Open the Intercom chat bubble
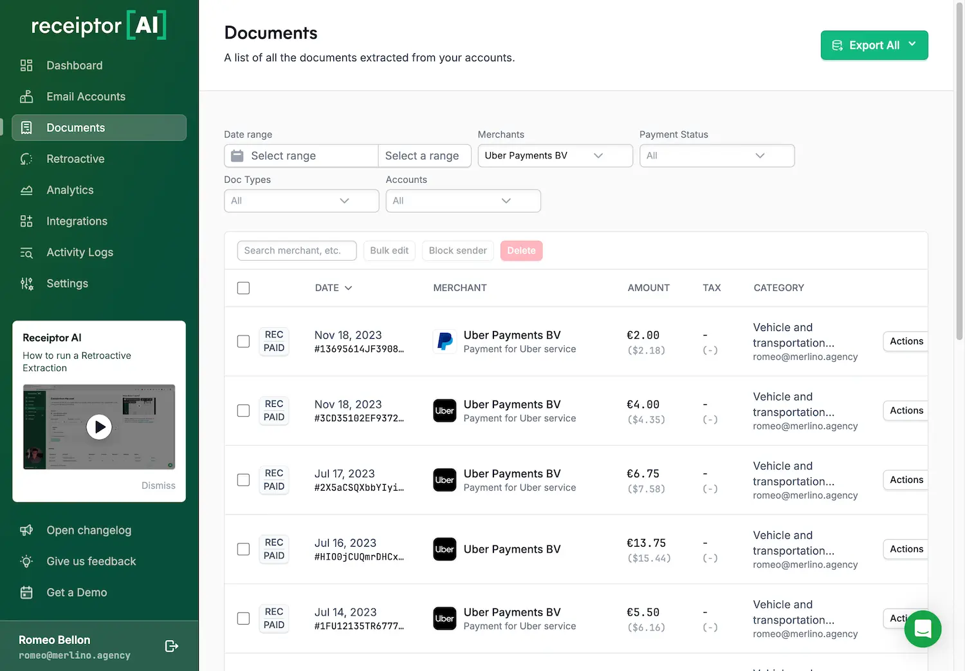965x671 pixels. click(923, 628)
